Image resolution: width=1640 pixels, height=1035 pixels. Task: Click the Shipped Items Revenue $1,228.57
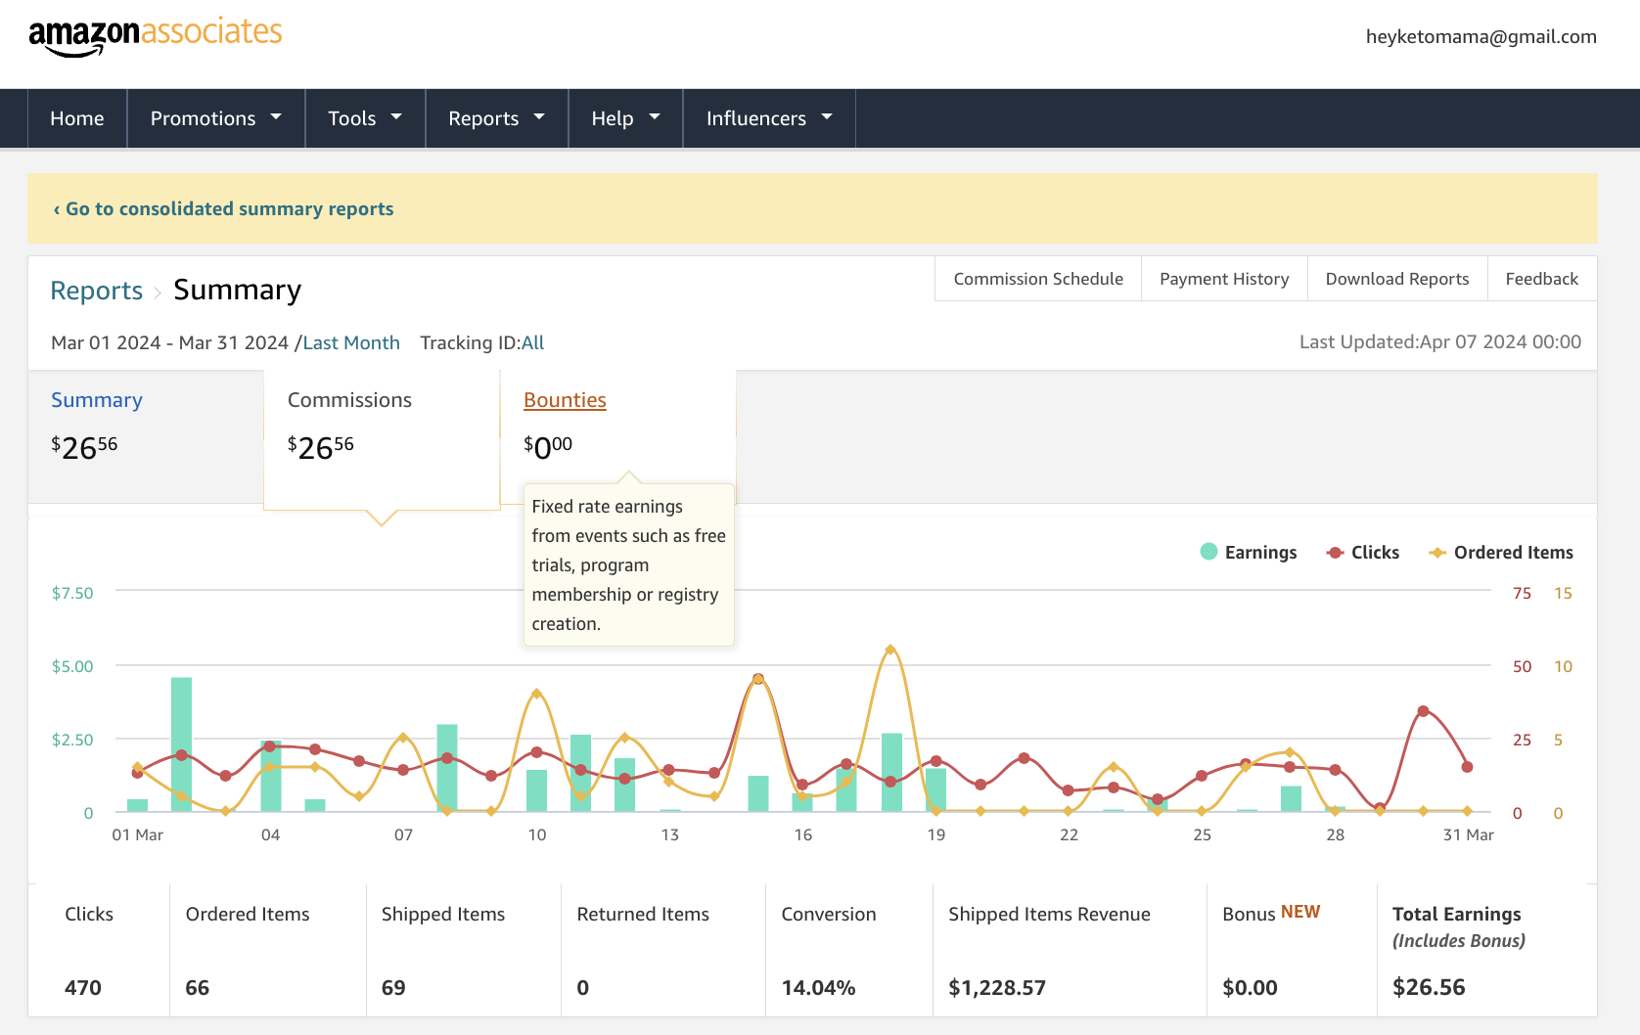pos(997,988)
